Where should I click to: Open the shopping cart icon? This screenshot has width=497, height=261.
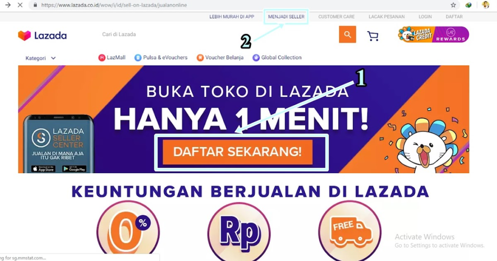tap(373, 36)
